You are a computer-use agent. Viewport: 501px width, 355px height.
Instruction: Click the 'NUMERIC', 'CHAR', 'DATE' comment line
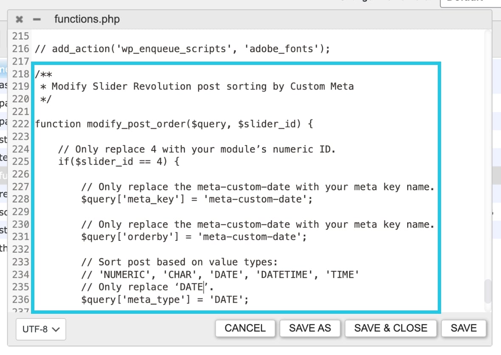220,275
